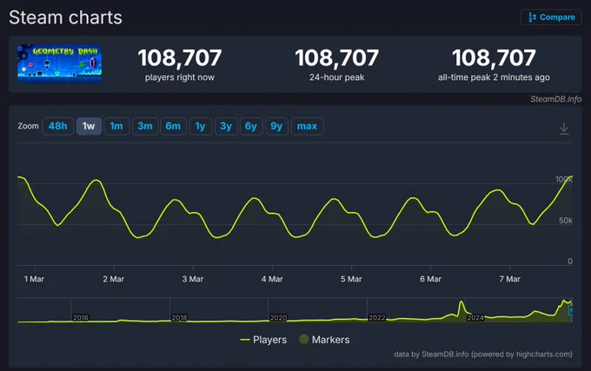Toggle the Players series in the legend

coord(263,340)
